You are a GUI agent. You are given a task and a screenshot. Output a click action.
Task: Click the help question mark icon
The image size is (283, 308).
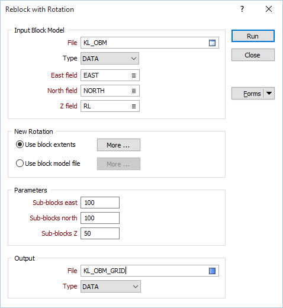242,9
